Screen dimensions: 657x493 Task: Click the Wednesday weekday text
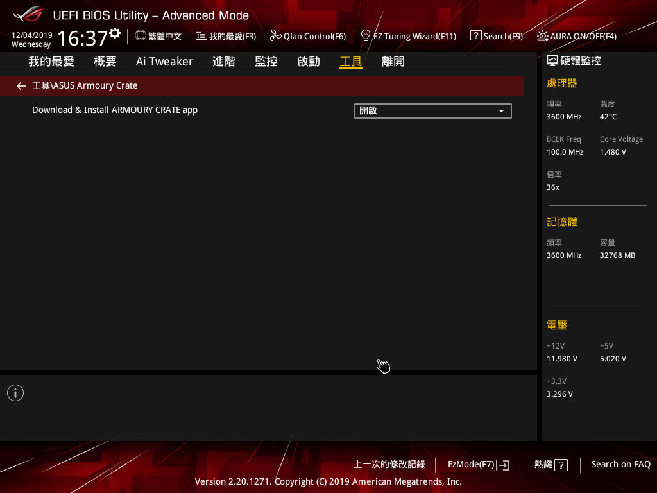[x=31, y=44]
